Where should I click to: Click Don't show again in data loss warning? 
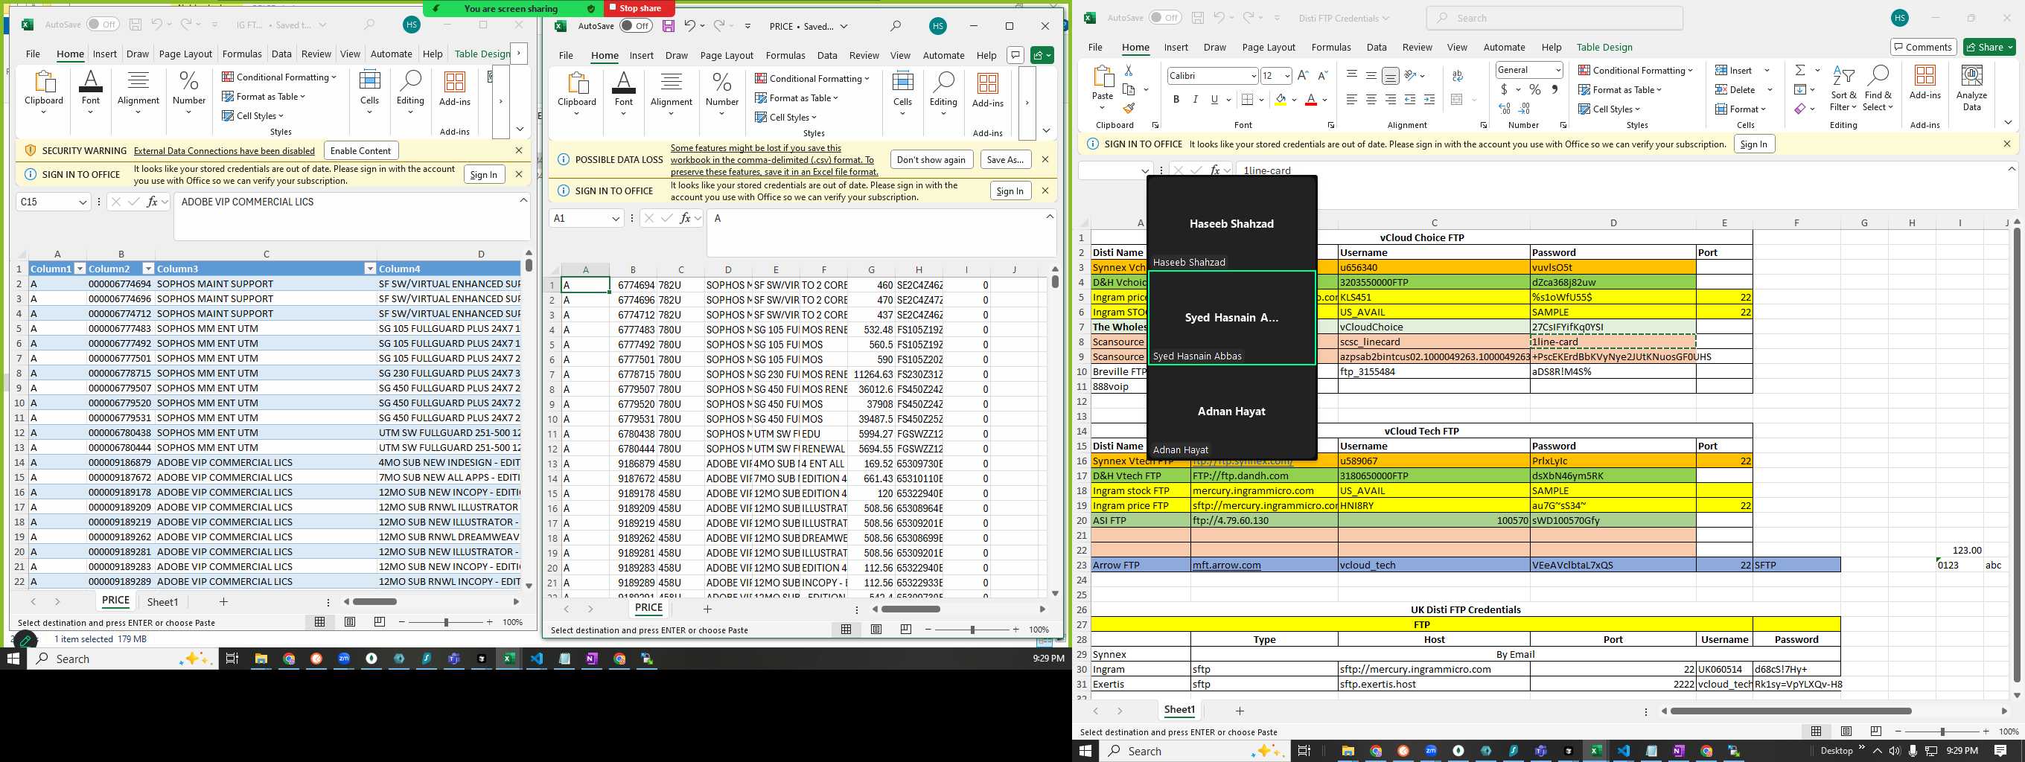point(931,159)
